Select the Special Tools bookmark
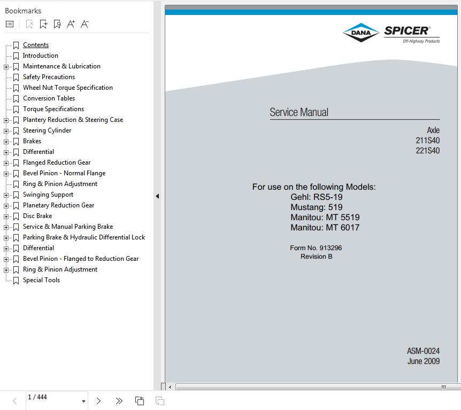The height and width of the screenshot is (410, 461). click(42, 280)
